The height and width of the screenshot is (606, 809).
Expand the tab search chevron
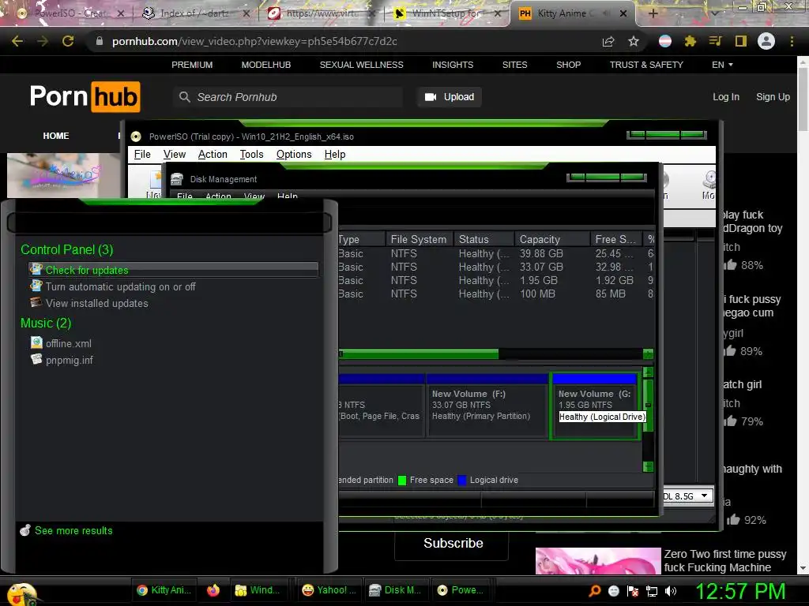point(714,13)
